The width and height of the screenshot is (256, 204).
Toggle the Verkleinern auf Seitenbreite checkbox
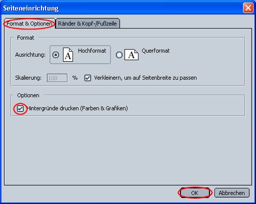pyautogui.click(x=87, y=78)
